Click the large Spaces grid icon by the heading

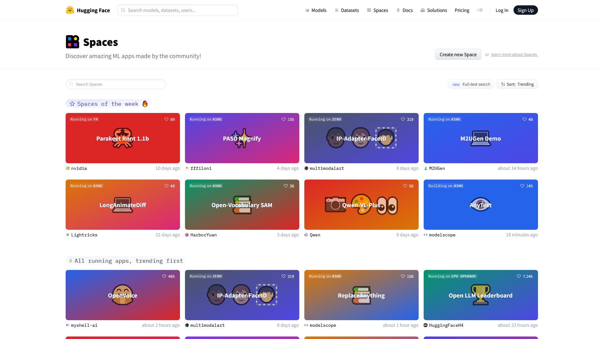point(73,42)
